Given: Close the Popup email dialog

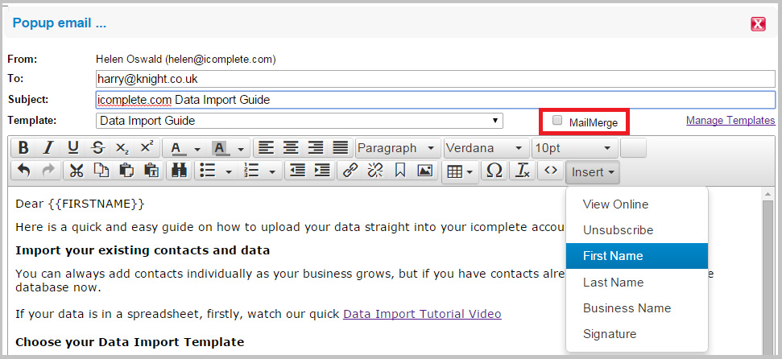Looking at the screenshot, I should coord(758,24).
